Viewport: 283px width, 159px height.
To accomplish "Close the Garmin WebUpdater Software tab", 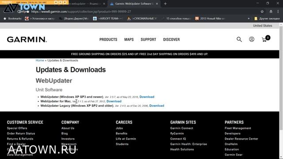I will pos(157,4).
